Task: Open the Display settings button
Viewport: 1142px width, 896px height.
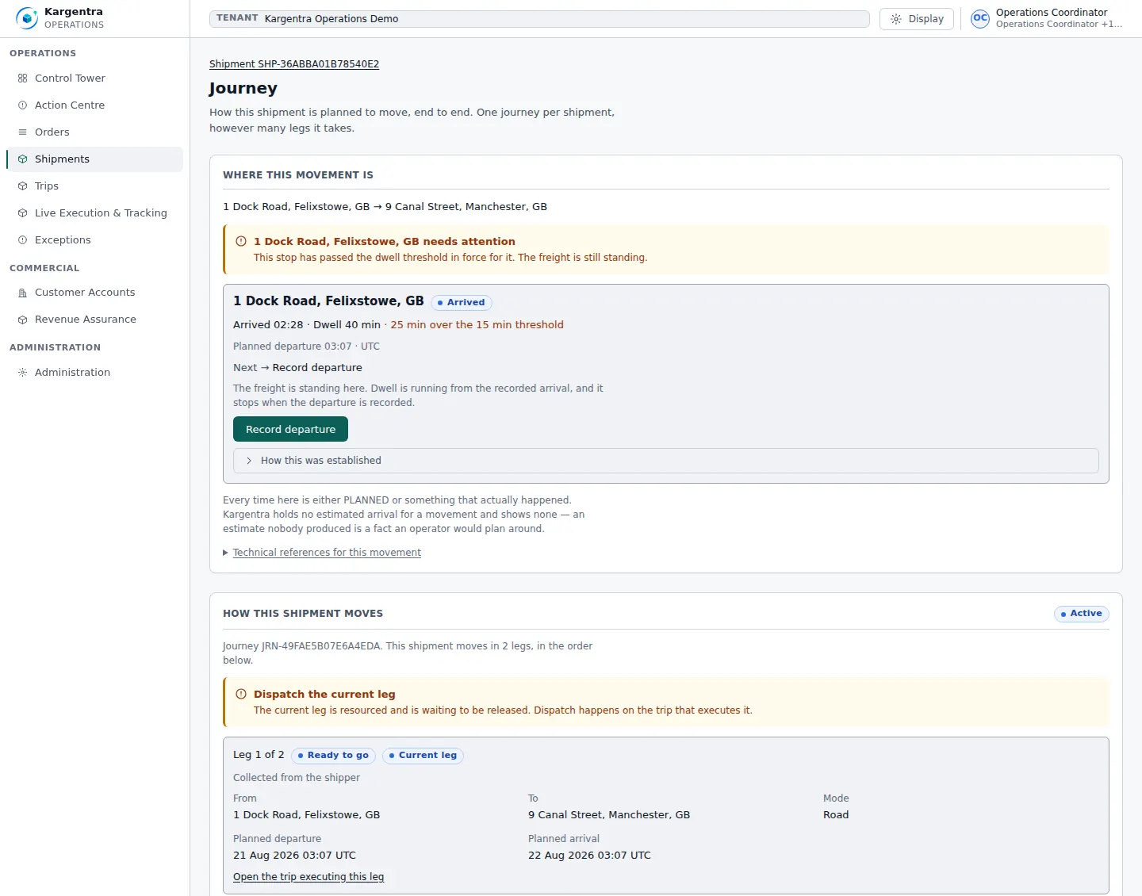Action: click(x=917, y=19)
